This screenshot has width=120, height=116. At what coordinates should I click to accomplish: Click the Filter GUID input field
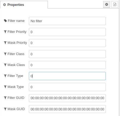(67, 98)
